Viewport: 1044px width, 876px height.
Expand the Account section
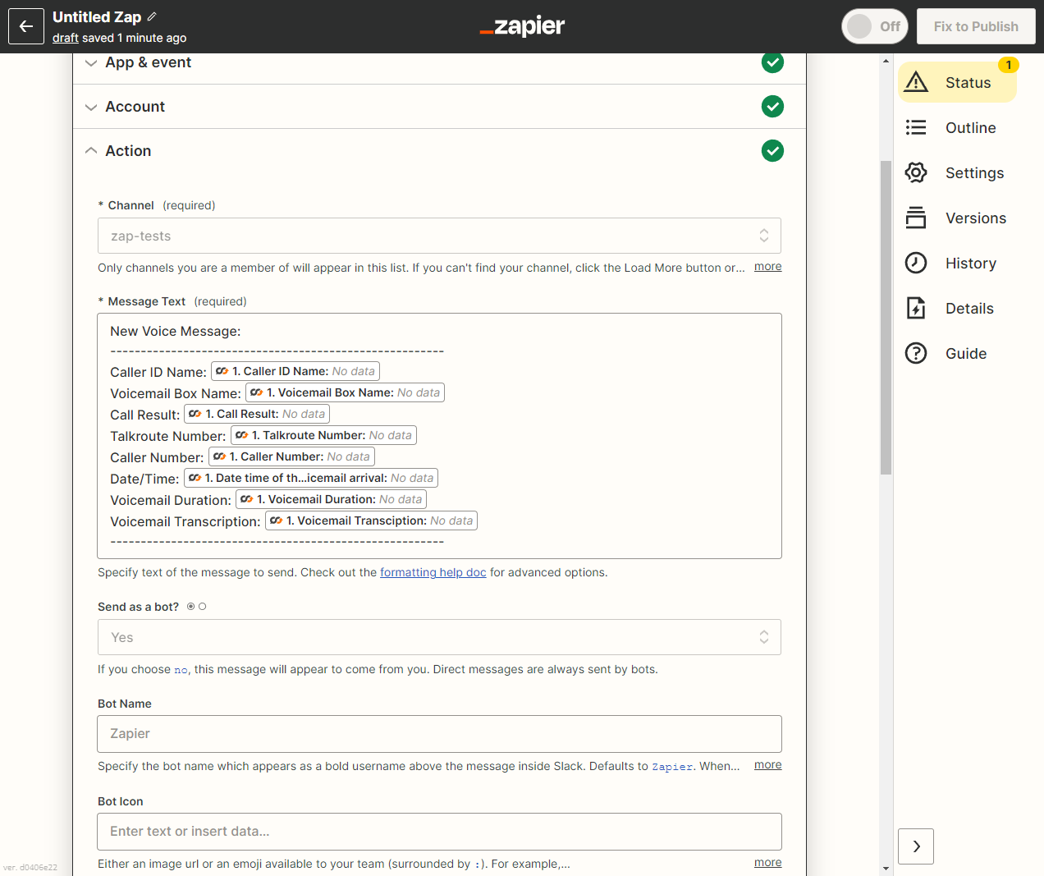coord(439,107)
